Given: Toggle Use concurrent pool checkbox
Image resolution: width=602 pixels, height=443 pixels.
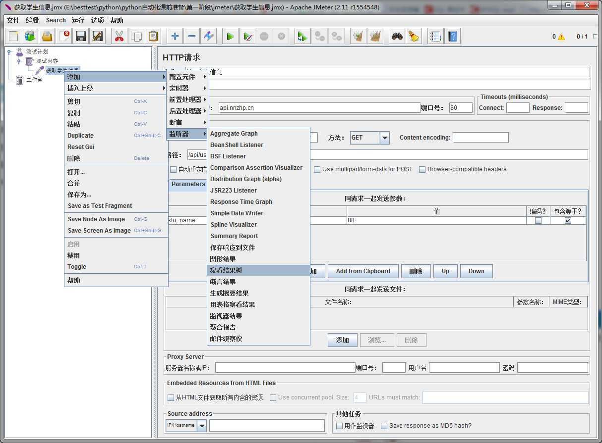Looking at the screenshot, I should [273, 397].
